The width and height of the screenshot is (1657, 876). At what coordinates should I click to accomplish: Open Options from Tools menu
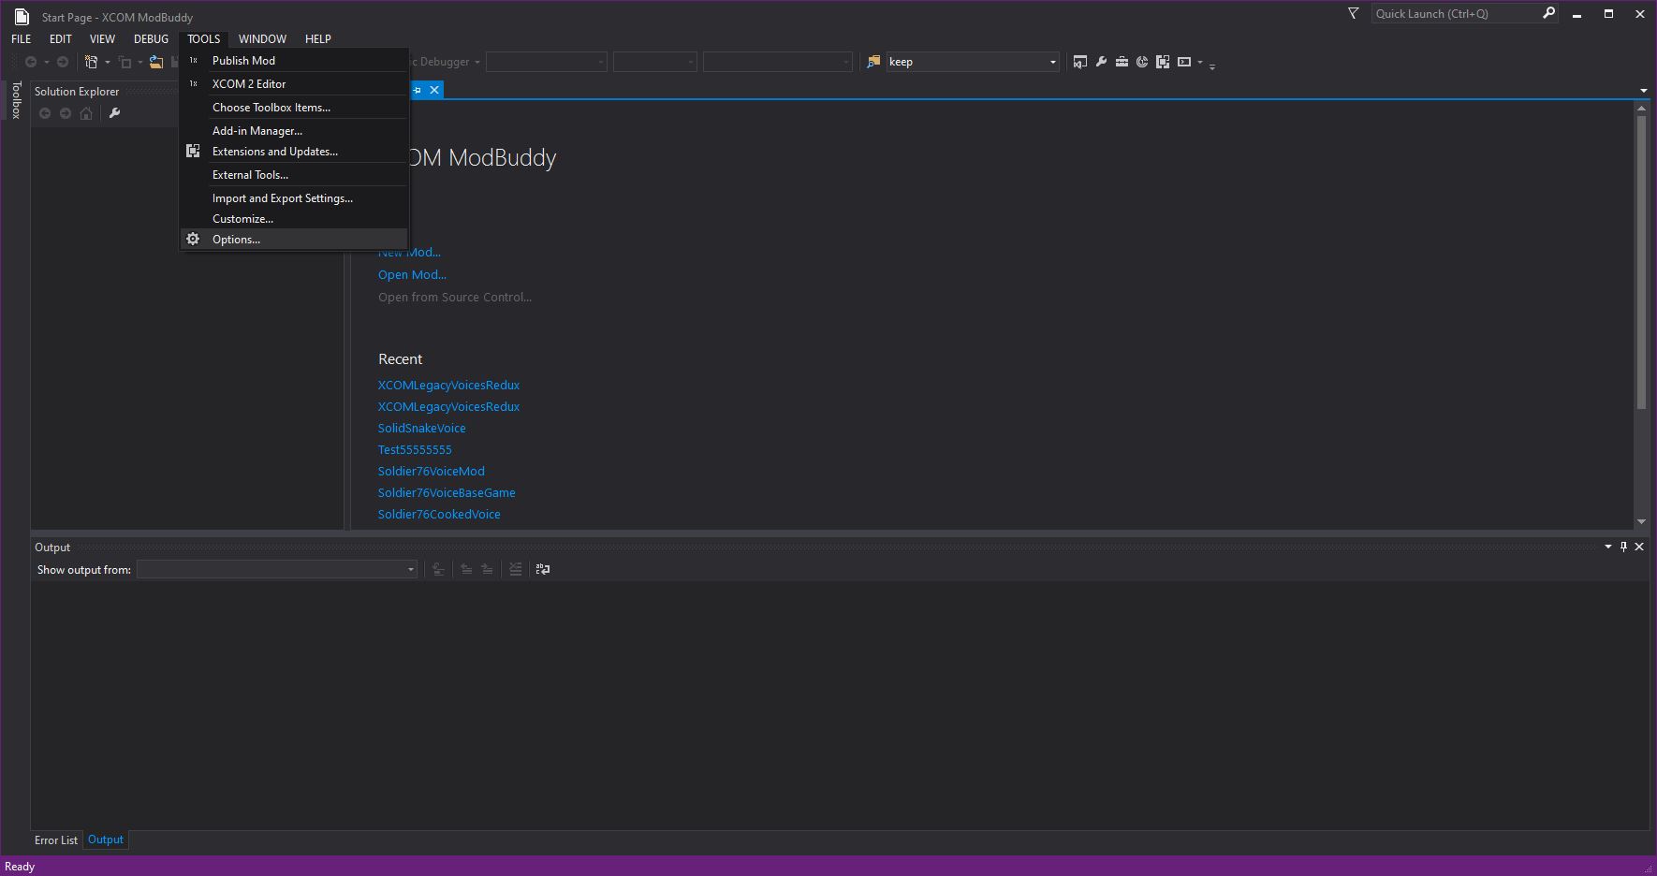point(294,240)
